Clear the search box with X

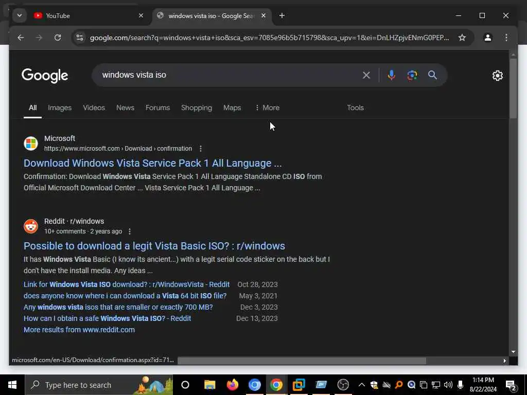point(366,75)
